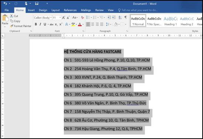Screen dimensions: 203x139
Task: Click the Numbering list icon
Action: [x=95, y=17]
